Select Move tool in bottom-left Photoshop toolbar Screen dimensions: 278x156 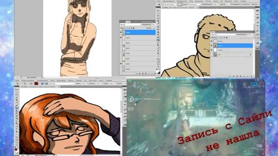point(17,90)
